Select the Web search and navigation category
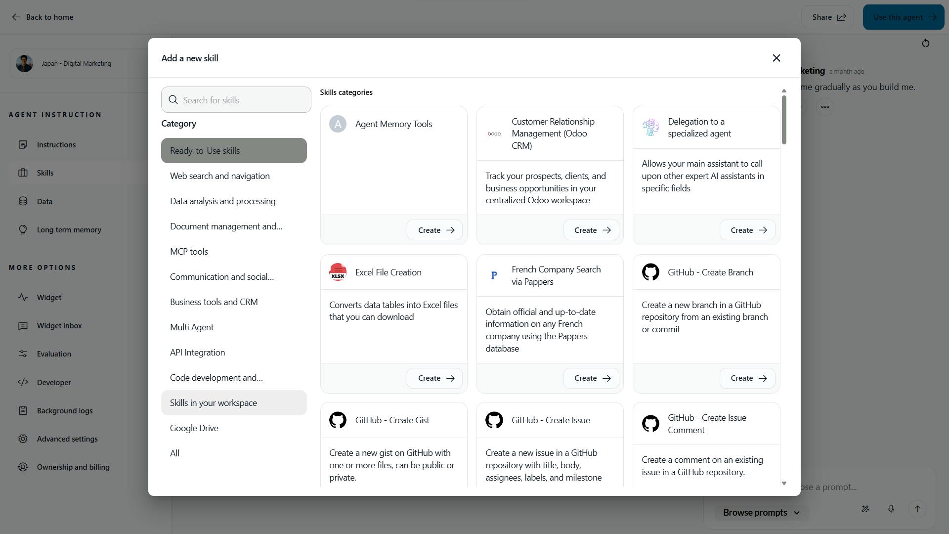The width and height of the screenshot is (949, 534). coord(220,176)
